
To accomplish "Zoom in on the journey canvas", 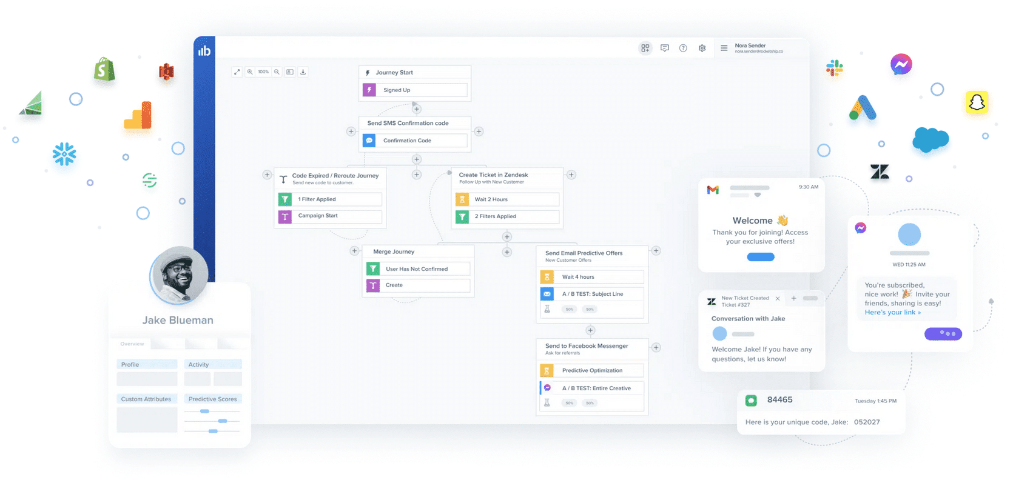I will click(250, 72).
